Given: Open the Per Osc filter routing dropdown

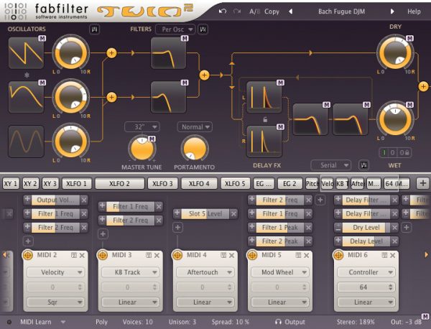Looking at the screenshot, I should [177, 29].
